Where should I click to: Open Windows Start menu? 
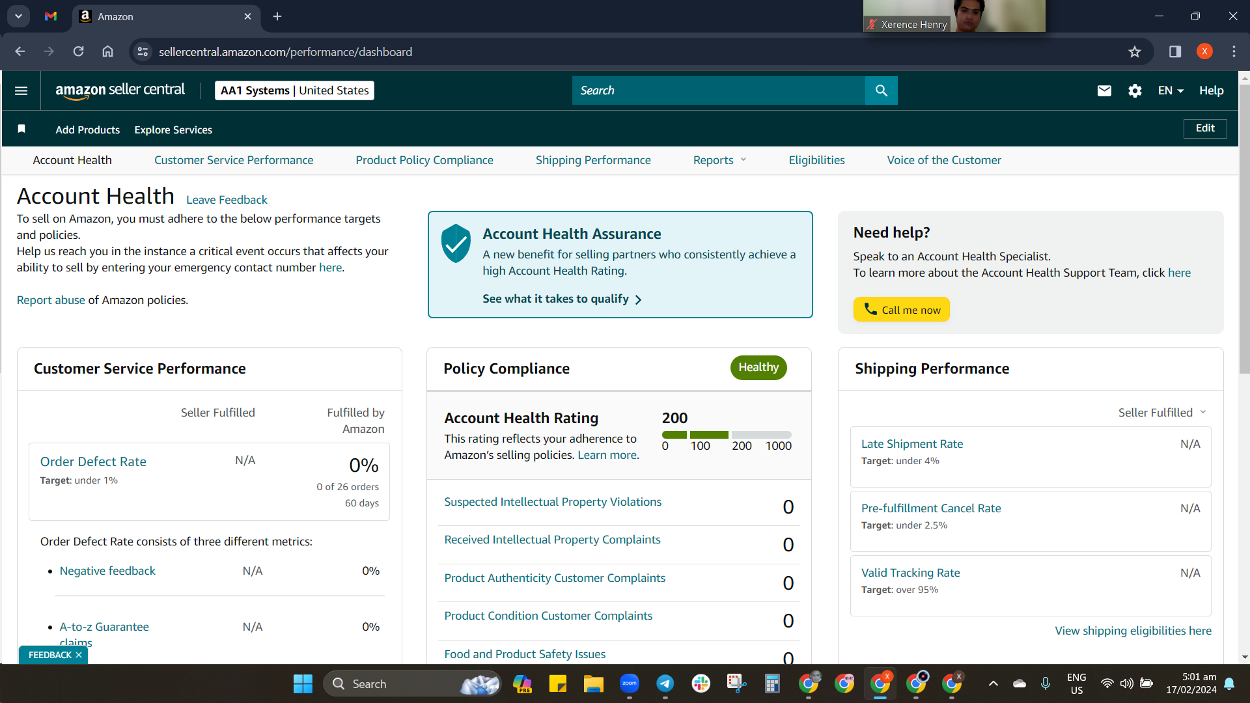pyautogui.click(x=303, y=683)
